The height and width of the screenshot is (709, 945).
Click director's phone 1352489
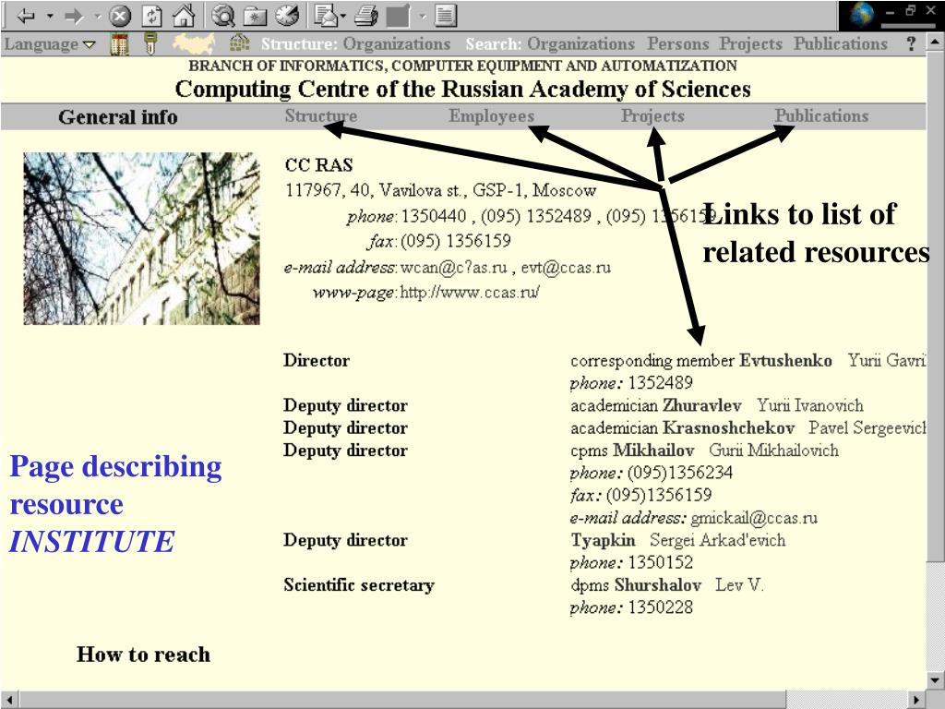pos(661,383)
